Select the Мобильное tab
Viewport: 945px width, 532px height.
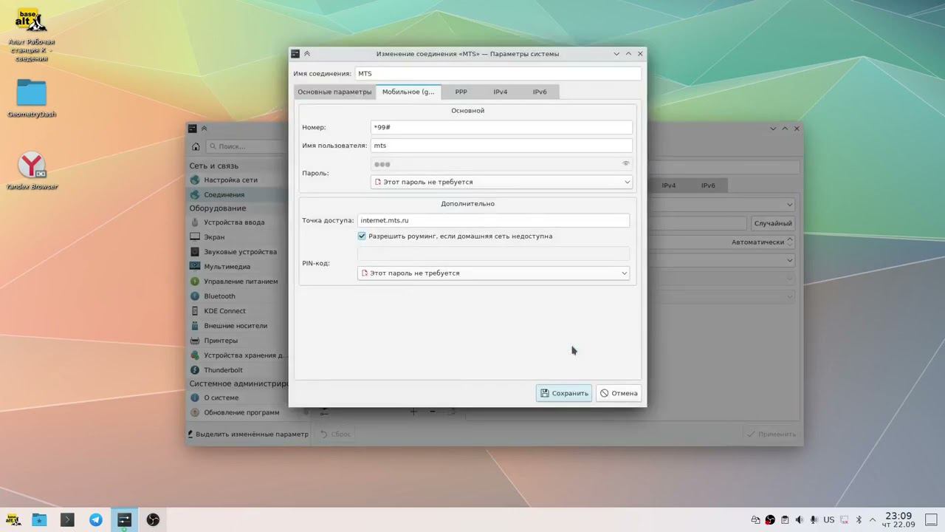pyautogui.click(x=408, y=92)
